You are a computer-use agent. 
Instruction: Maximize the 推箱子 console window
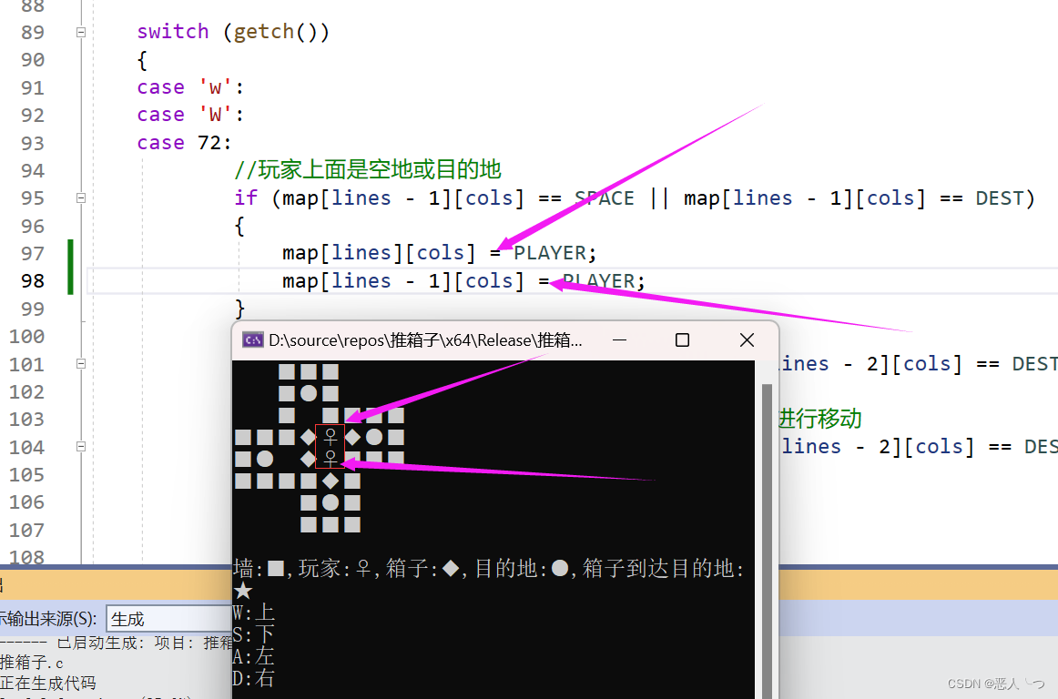point(682,340)
